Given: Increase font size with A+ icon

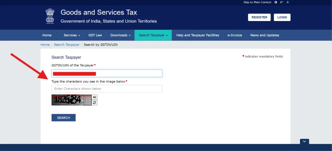Looking at the screenshot, I should pos(282,2).
